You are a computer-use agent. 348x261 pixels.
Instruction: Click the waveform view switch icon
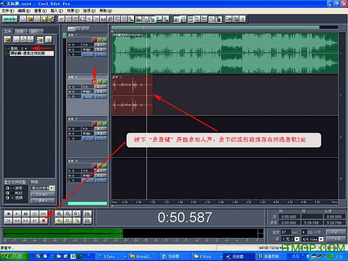tap(9, 19)
